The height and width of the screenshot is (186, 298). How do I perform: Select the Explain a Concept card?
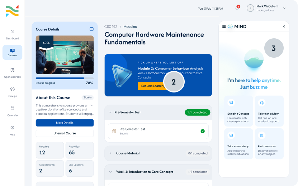(238, 111)
